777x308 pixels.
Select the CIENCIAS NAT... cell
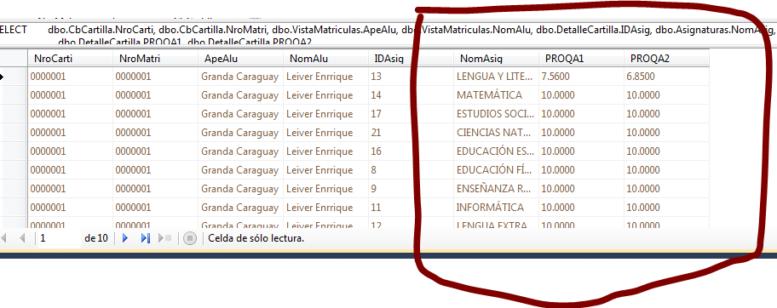coord(497,133)
